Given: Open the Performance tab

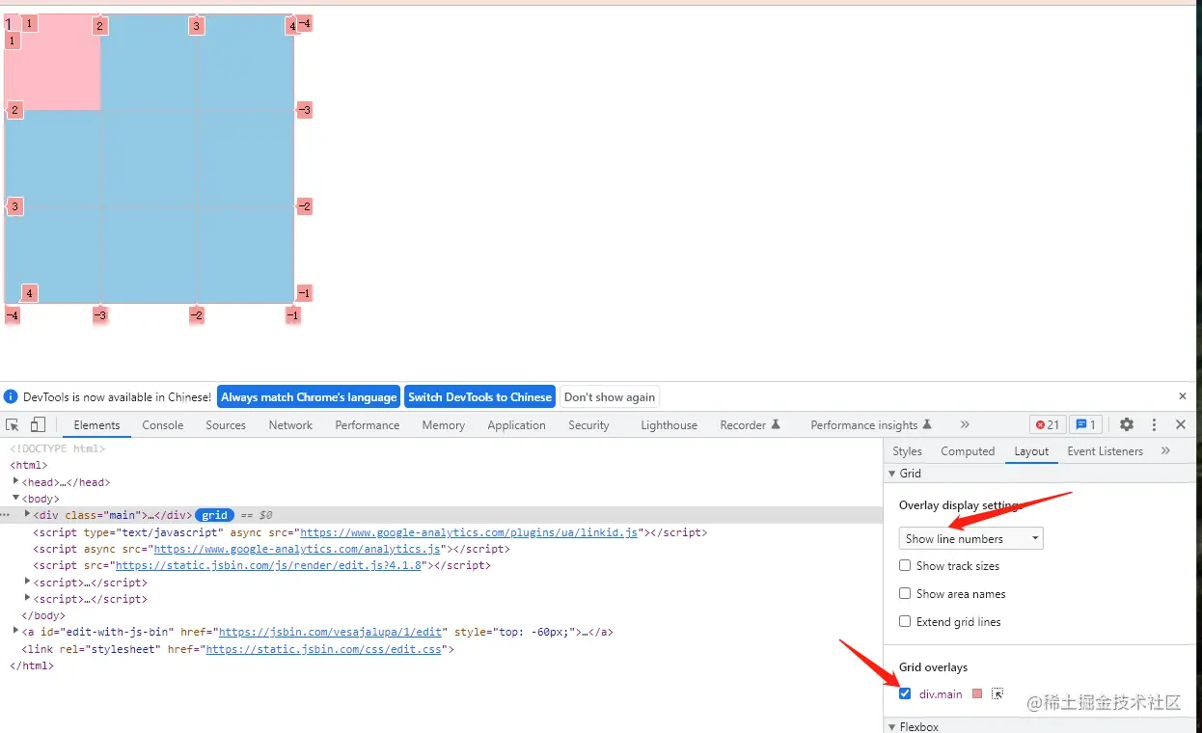Looking at the screenshot, I should (x=368, y=425).
